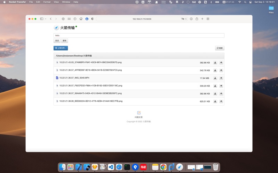278x173 pixels.
Task: Copy message with 复制 button
Action: coord(65,40)
